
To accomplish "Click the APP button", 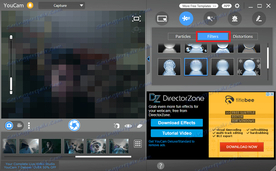I will [x=227, y=6].
